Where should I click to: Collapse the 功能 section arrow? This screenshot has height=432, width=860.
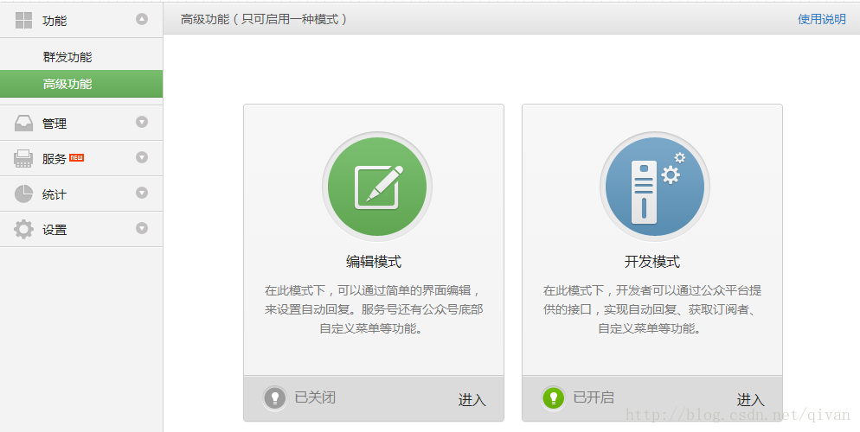click(142, 19)
